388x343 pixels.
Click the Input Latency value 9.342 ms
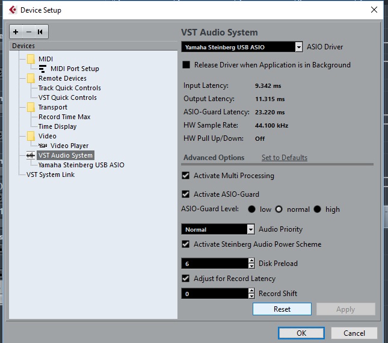pos(268,86)
